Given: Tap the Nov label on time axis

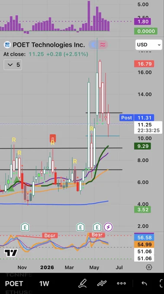Looking at the screenshot, I should point(22,267).
